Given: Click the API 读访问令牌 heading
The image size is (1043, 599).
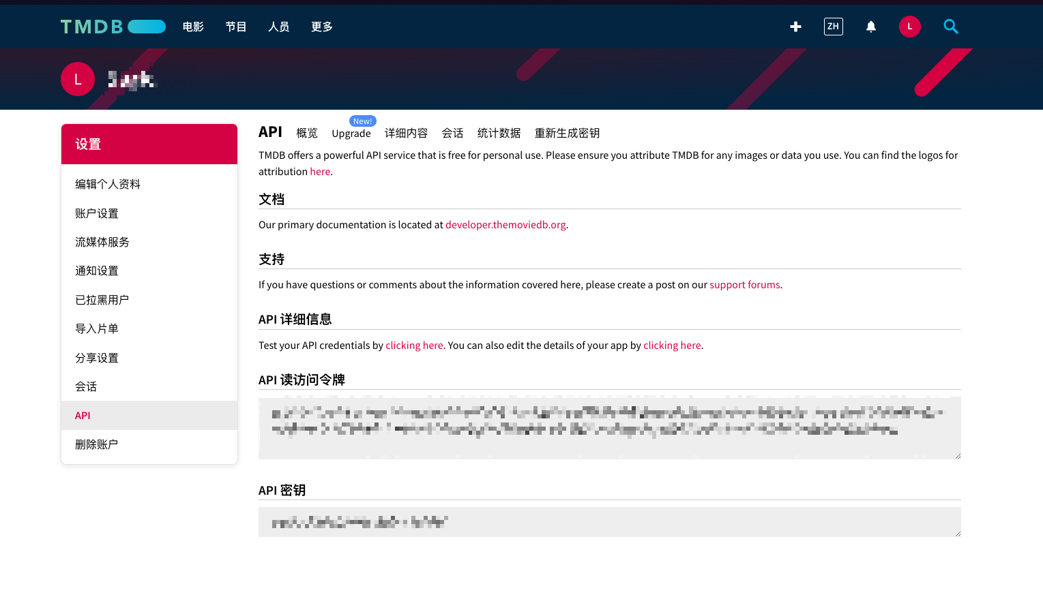Looking at the screenshot, I should pos(302,380).
